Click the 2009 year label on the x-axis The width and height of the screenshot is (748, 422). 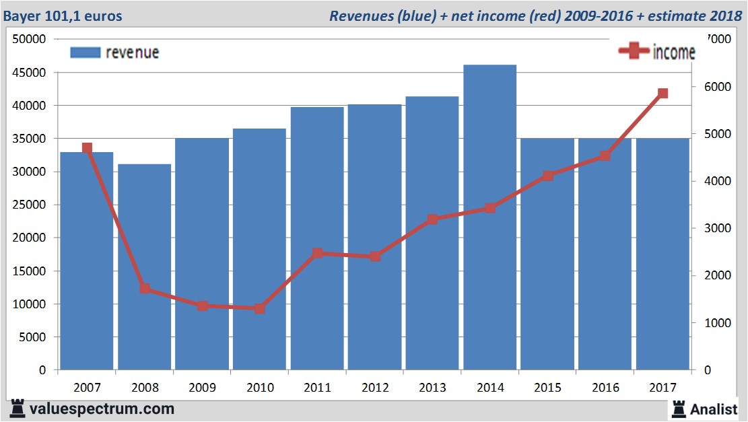pyautogui.click(x=202, y=388)
